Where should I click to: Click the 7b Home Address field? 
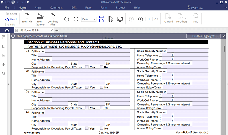click(x=91, y=80)
